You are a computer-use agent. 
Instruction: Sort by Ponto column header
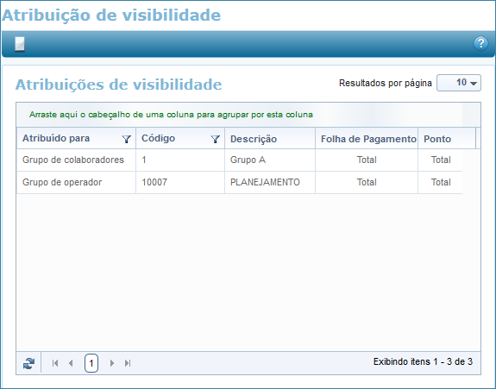(437, 139)
